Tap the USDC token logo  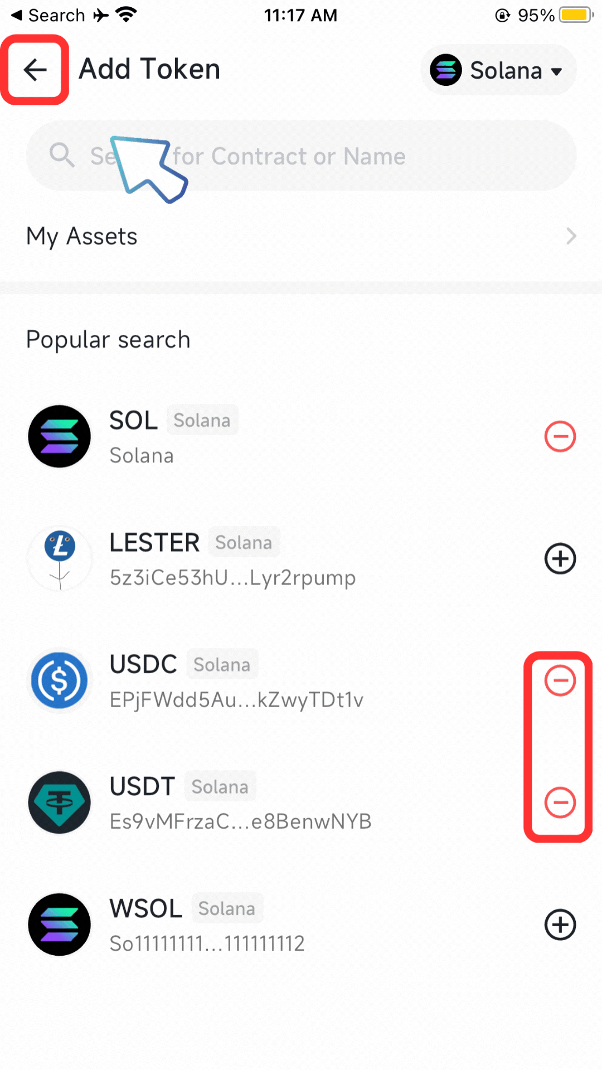click(60, 680)
